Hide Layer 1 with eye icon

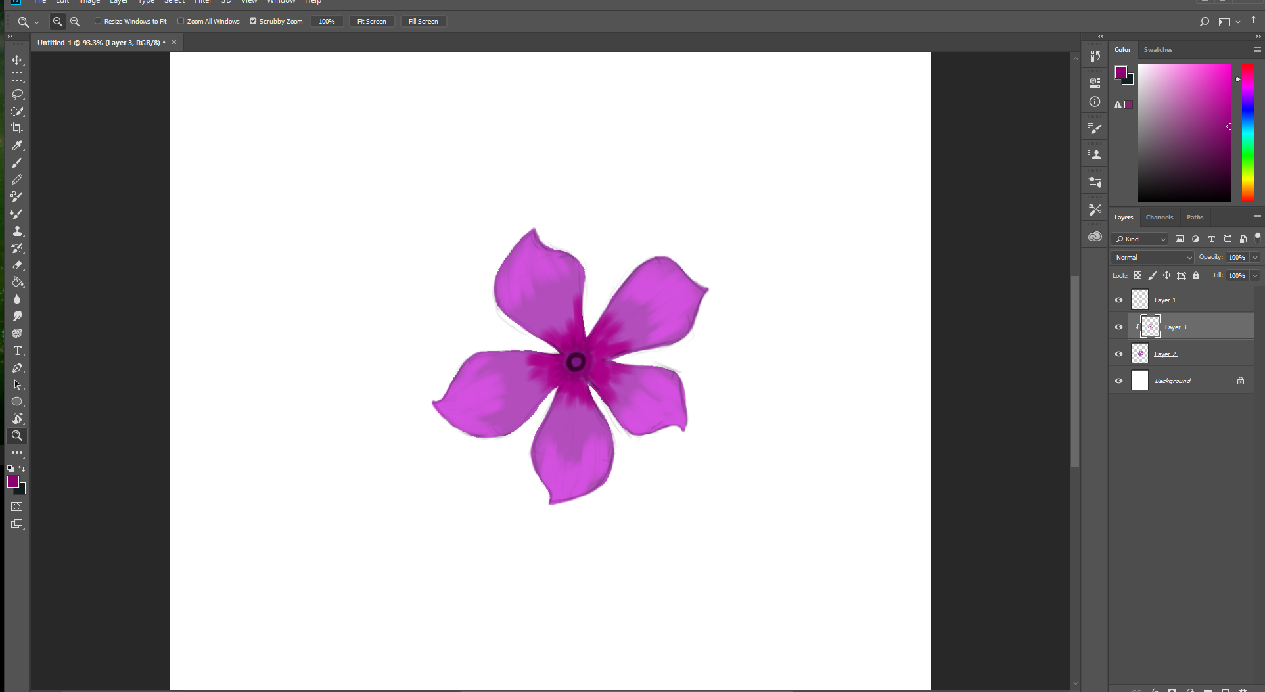click(x=1118, y=300)
